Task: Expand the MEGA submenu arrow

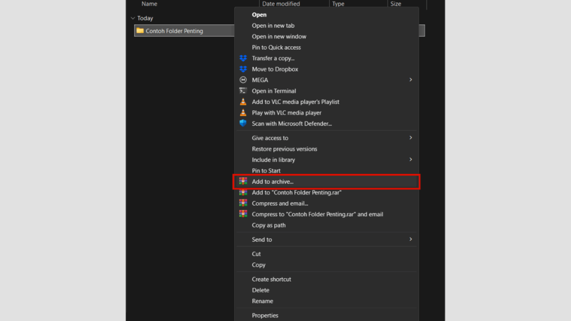Action: tap(410, 80)
